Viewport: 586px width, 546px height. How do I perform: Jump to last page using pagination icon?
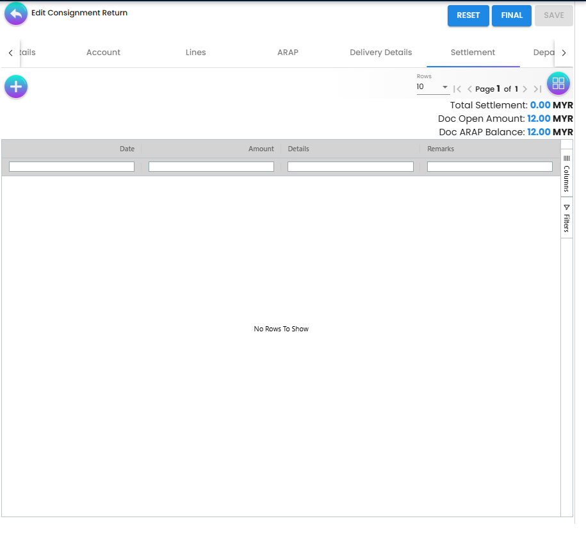537,88
